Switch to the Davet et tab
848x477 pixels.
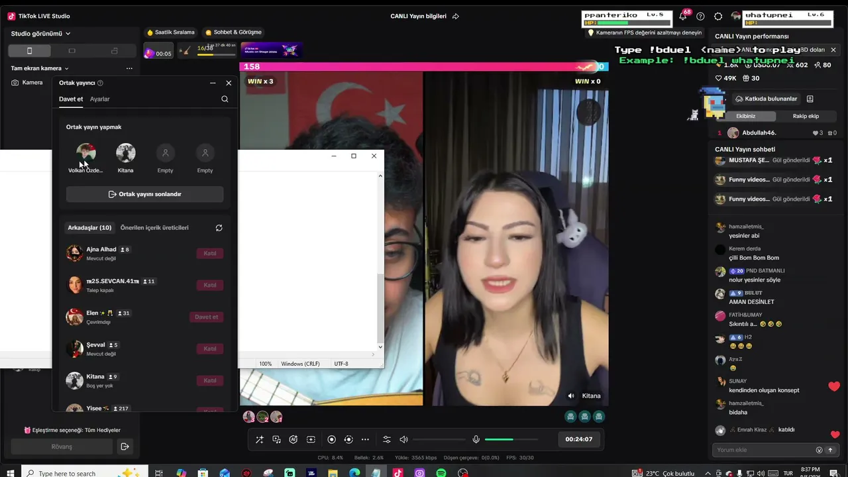tap(71, 99)
